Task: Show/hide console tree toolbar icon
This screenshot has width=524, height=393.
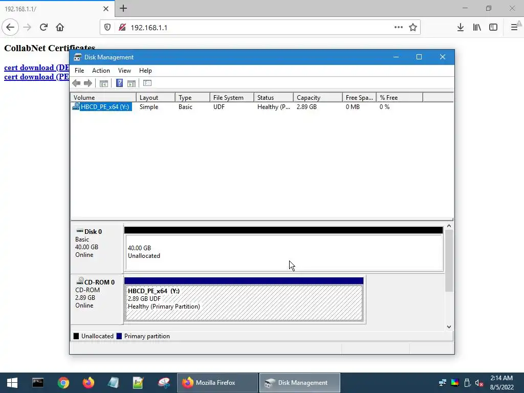Action: 103,83
